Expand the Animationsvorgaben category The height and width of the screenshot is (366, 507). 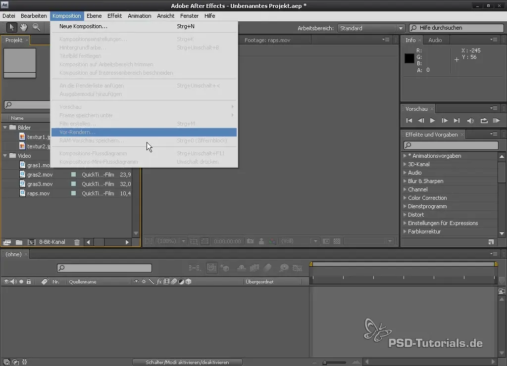coord(405,156)
